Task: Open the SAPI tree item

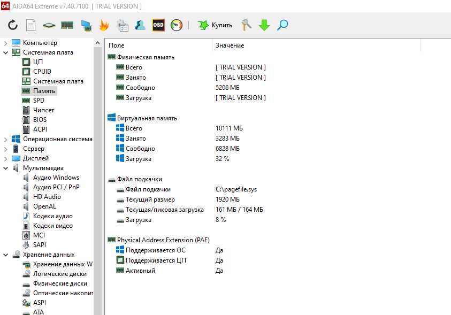Action: tap(40, 245)
